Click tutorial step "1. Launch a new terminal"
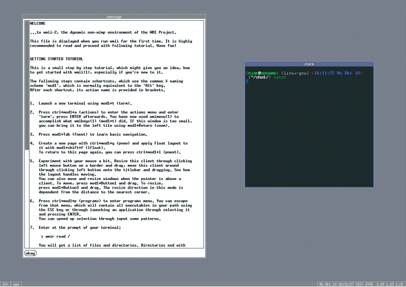406x287 pixels. (x=81, y=103)
